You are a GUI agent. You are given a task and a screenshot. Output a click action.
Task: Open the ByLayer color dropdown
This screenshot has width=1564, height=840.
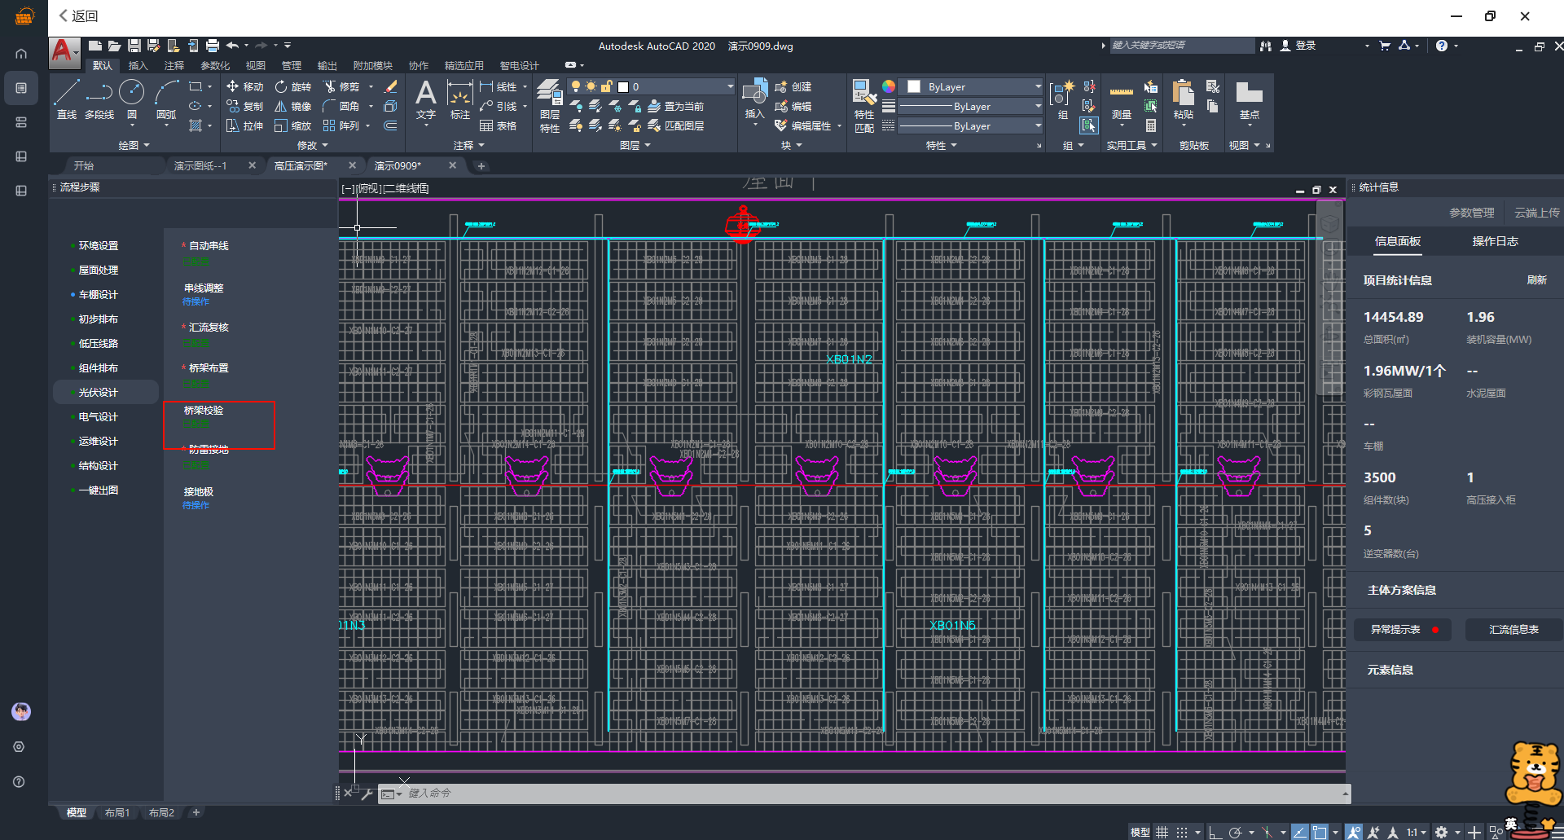pyautogui.click(x=1037, y=86)
